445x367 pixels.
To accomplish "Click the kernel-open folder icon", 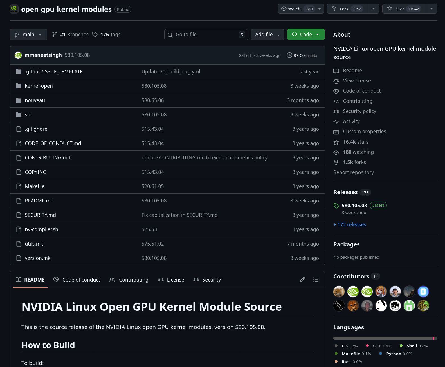I will pyautogui.click(x=19, y=86).
